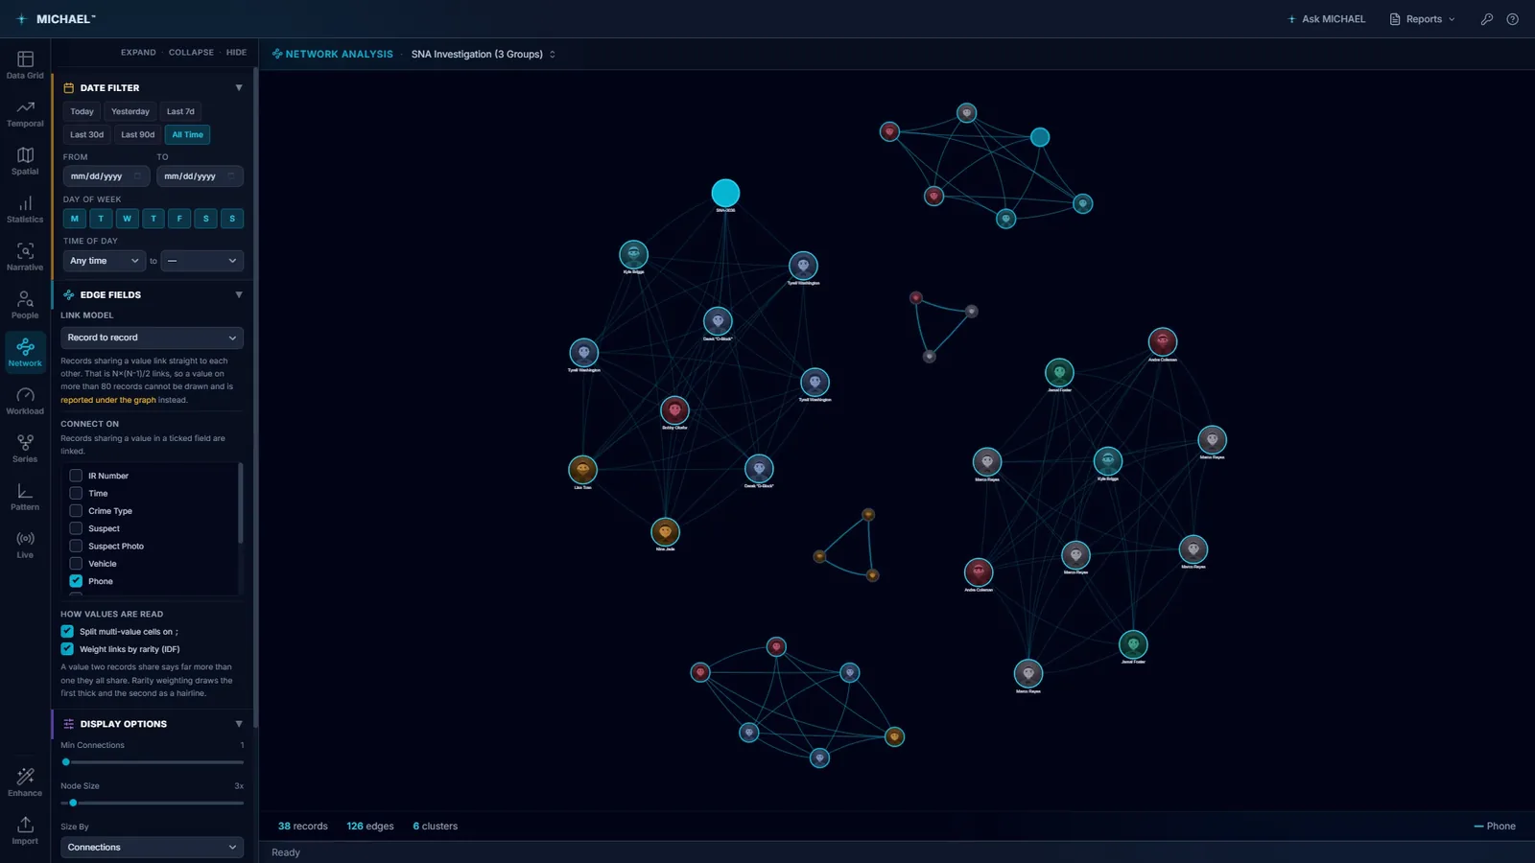
Task: Adjust the Min Connections slider
Action: coord(152,762)
